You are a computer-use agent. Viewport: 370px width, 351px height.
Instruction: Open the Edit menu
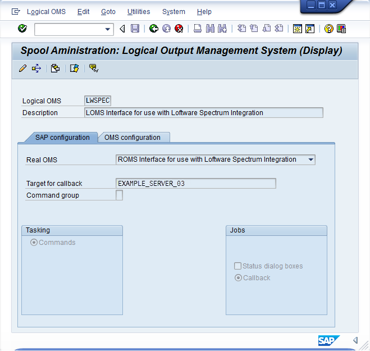click(x=83, y=12)
